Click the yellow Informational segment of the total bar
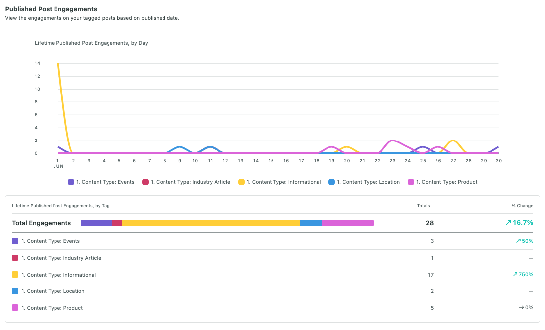The height and width of the screenshot is (330, 545). click(x=212, y=223)
